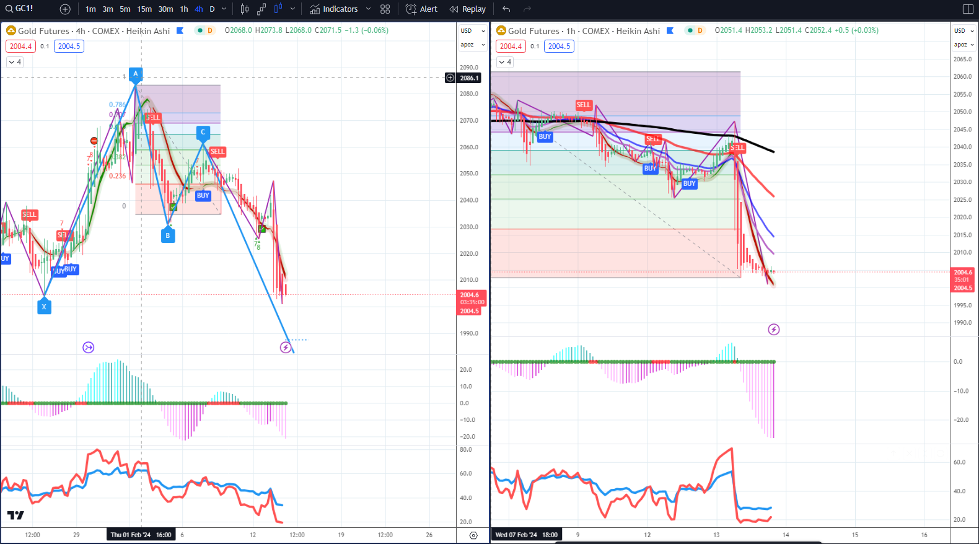Image resolution: width=979 pixels, height=544 pixels.
Task: Expand the favorite indicators dropdown
Action: click(368, 9)
